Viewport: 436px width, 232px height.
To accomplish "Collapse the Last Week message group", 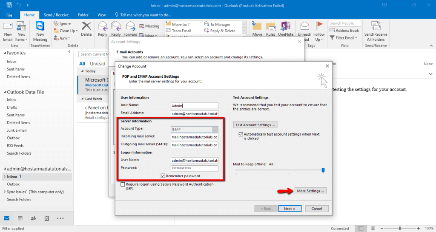I will pos(82,99).
